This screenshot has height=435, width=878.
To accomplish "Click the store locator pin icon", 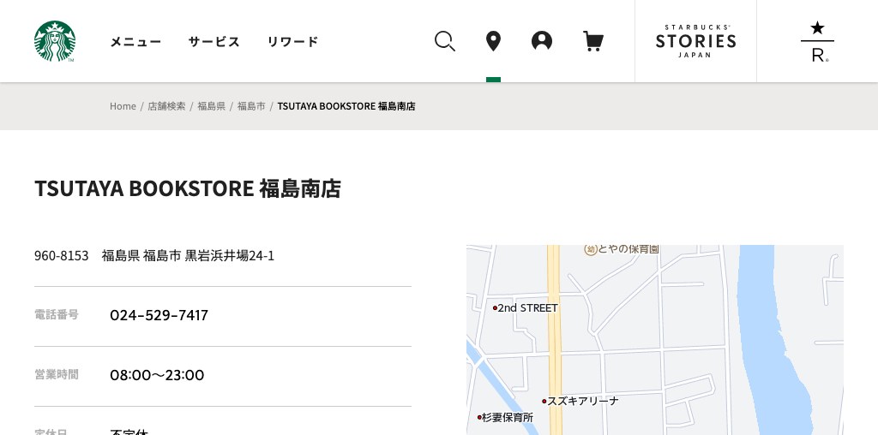I will [x=493, y=41].
